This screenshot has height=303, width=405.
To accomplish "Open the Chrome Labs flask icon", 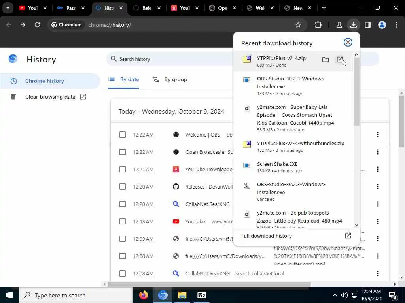I will click(x=339, y=25).
